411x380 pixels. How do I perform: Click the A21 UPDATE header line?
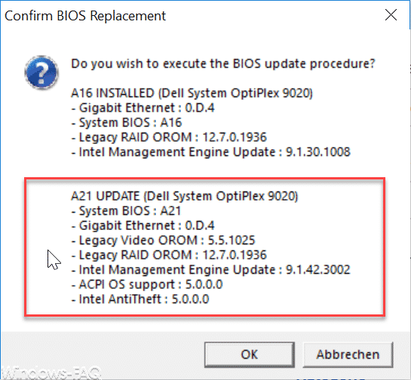click(185, 196)
